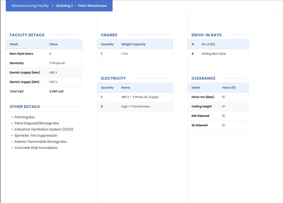Click the W x H (ft) column header
Image resolution: width=283 pixels, height=203 pixels.
(x=208, y=44)
